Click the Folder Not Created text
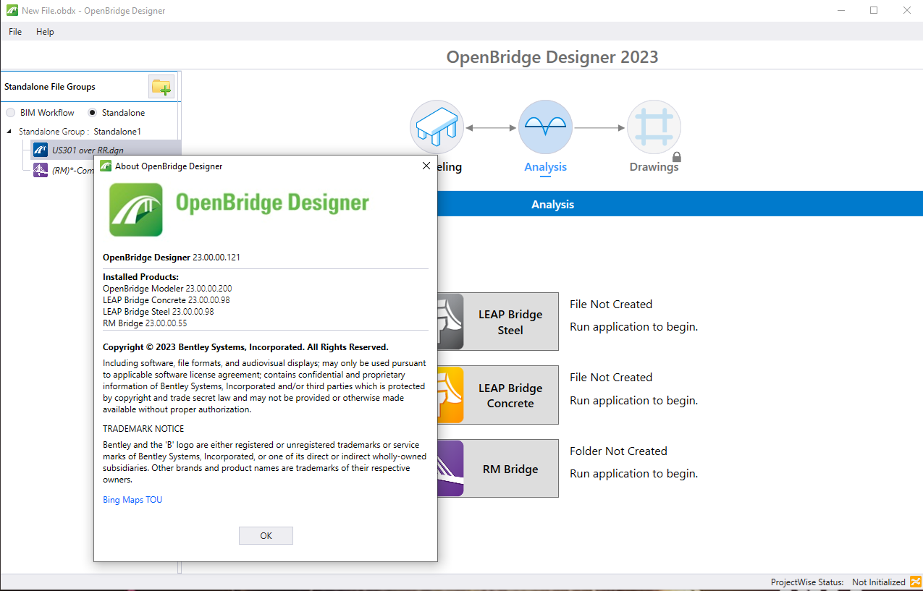This screenshot has height=591, width=923. click(618, 451)
